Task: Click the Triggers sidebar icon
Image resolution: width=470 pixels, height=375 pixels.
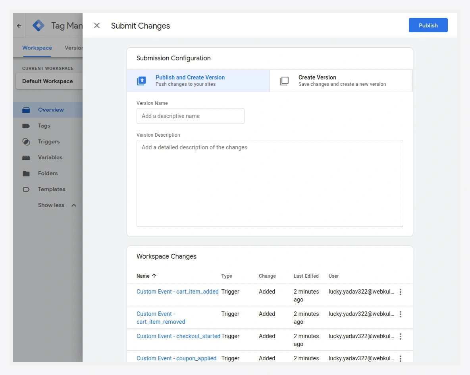Action: coord(26,141)
